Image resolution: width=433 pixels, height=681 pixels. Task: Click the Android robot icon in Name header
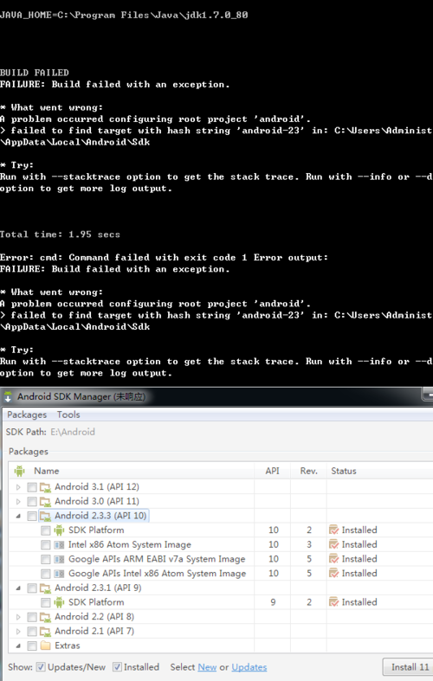[x=19, y=471]
